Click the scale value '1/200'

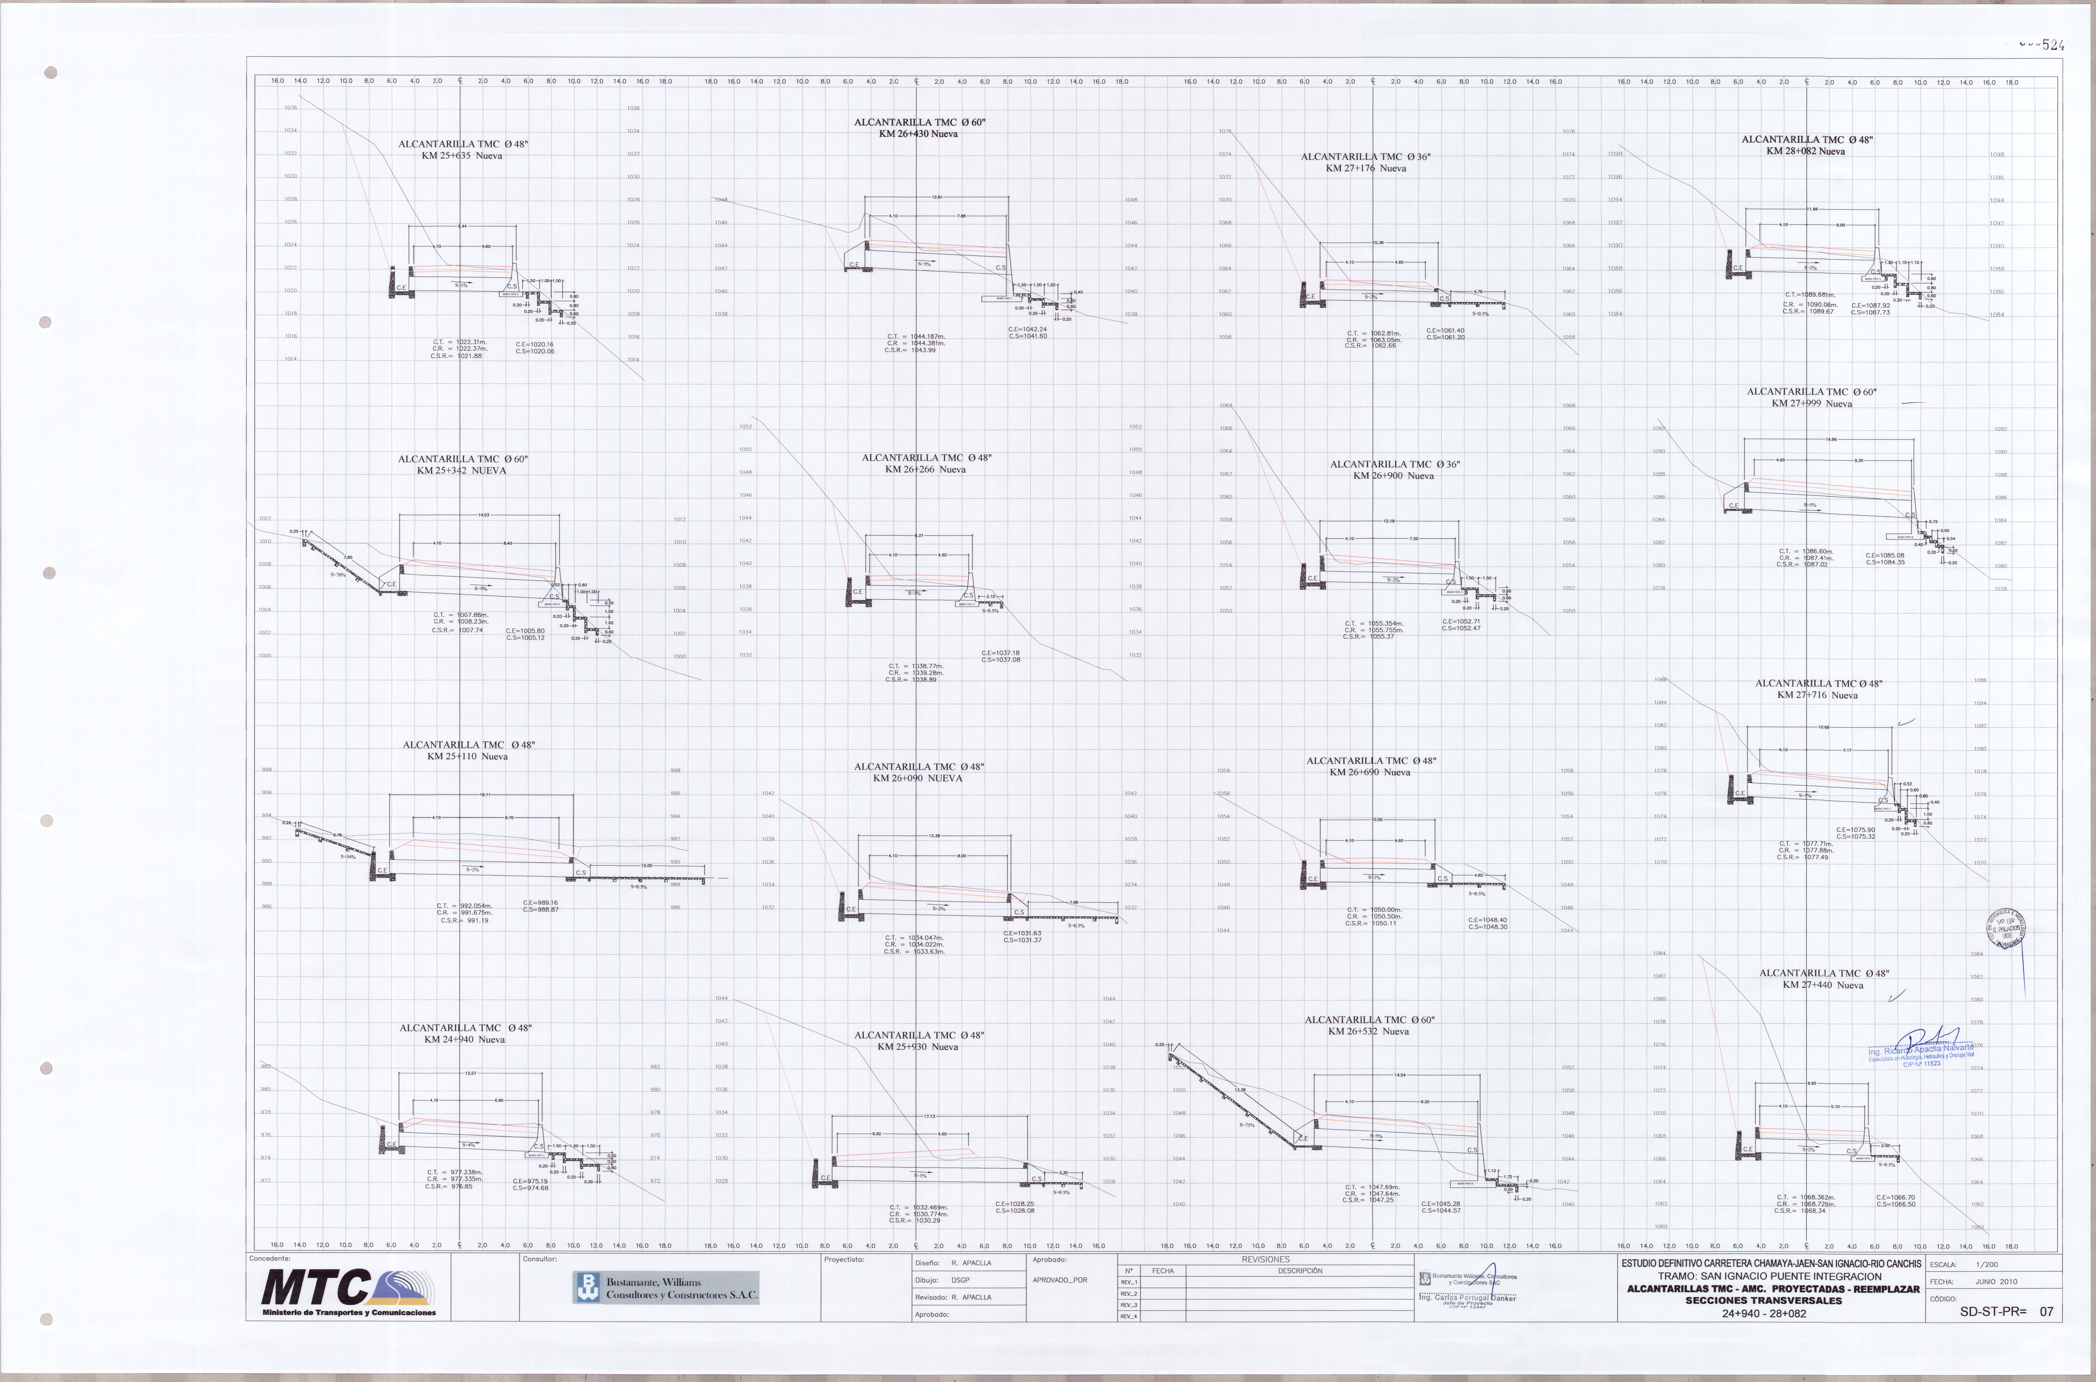[x=1987, y=1265]
